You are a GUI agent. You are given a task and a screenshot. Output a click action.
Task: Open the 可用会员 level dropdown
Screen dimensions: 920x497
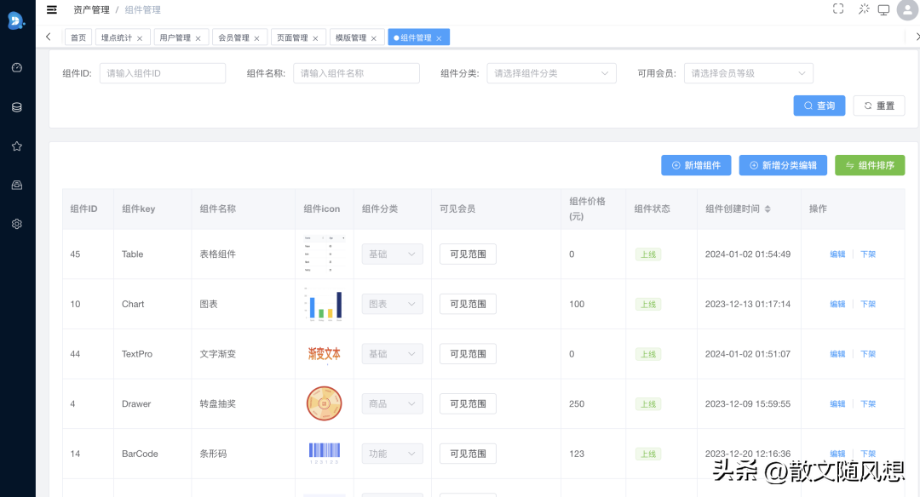749,73
